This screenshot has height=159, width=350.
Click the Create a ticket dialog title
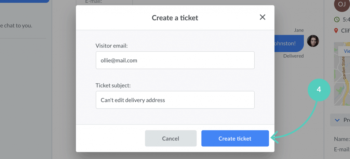(175, 18)
